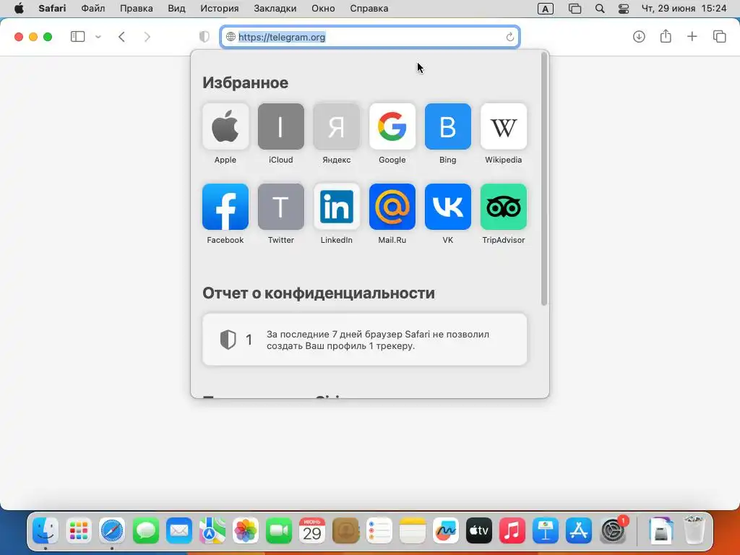Open the iCloud favorite tile
740x555 pixels.
pyautogui.click(x=281, y=126)
